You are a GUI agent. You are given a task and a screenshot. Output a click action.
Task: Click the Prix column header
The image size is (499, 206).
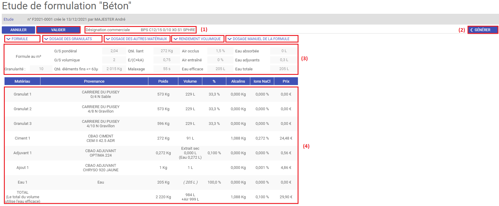coord(286,81)
